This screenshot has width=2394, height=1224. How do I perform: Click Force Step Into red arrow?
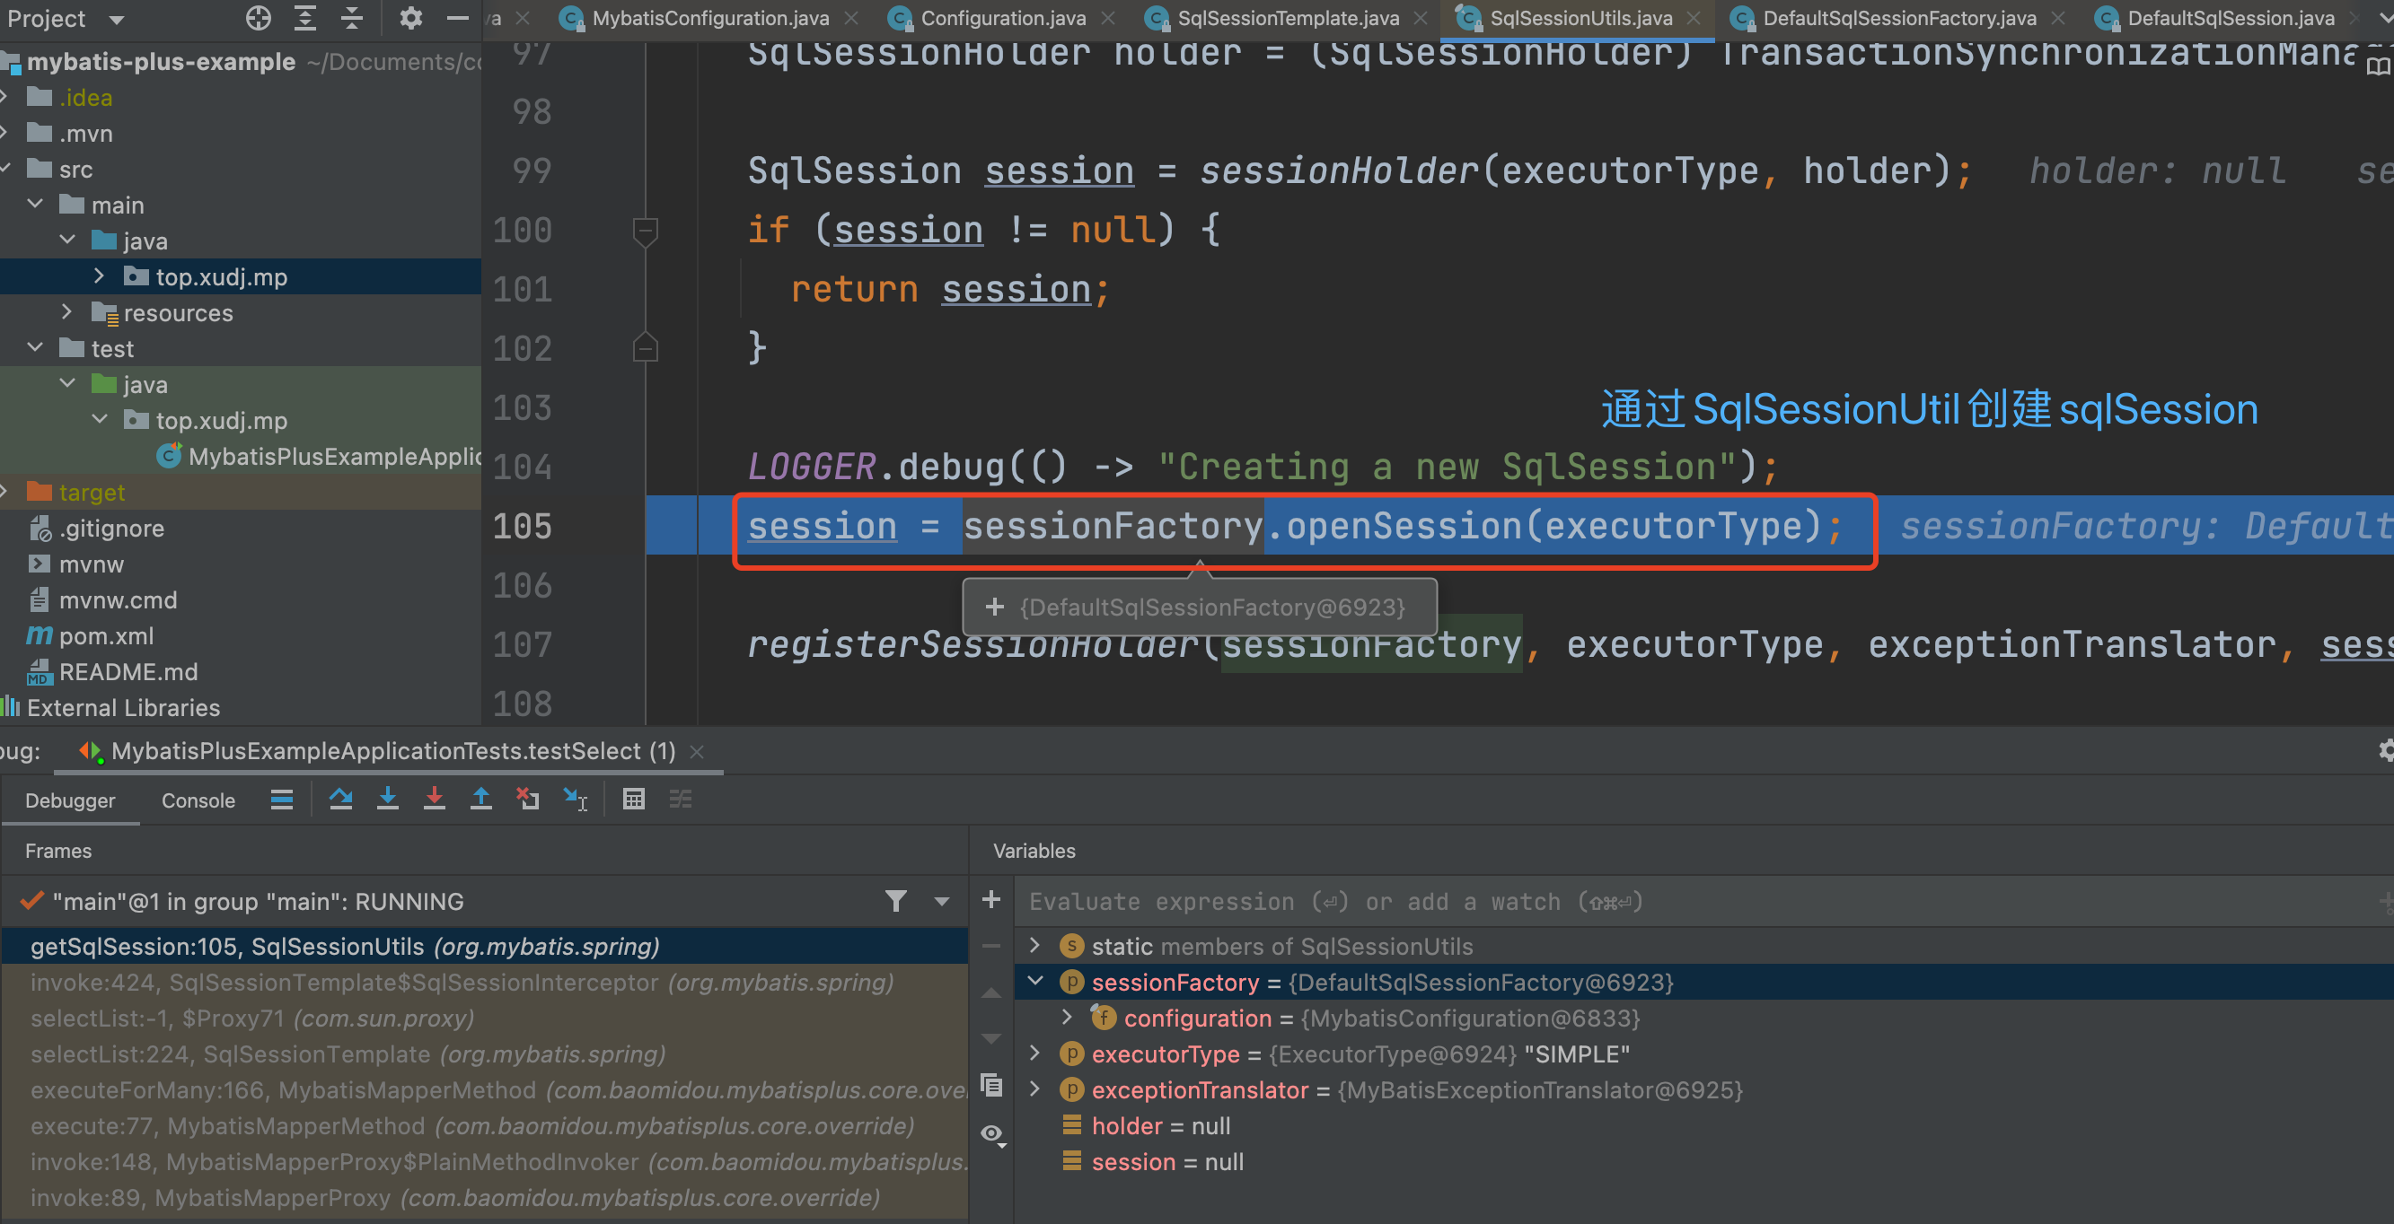[x=434, y=800]
